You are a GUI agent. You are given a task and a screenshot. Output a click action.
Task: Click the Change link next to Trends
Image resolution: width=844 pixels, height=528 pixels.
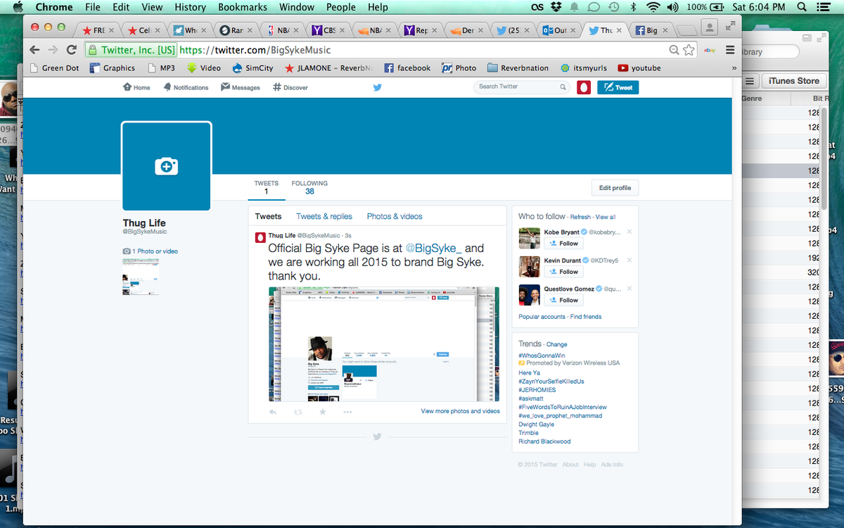point(556,345)
